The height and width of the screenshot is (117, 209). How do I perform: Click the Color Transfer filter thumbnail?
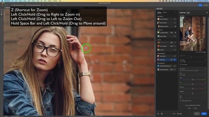point(158,46)
